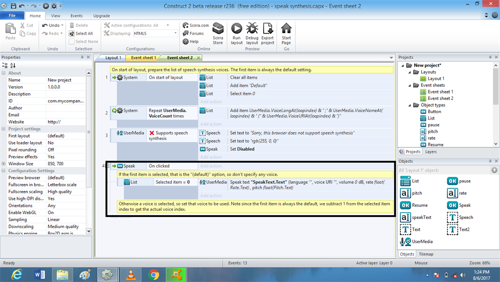Click Undo button in ribbon
The height and width of the screenshot is (282, 500).
tap(51, 25)
